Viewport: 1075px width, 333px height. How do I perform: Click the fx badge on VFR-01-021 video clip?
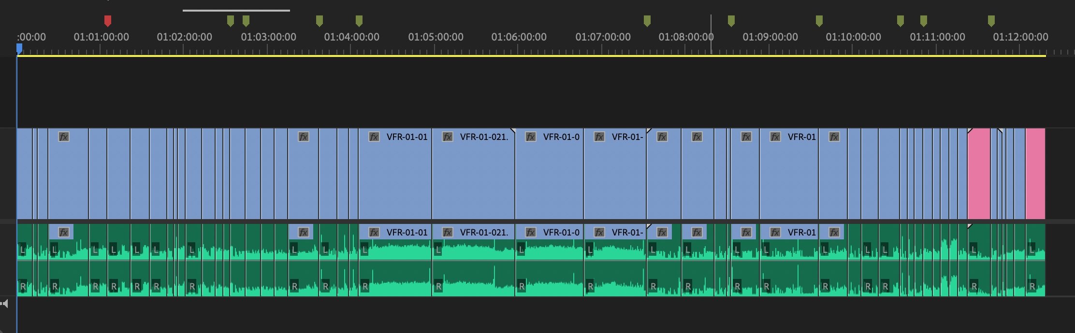click(x=448, y=137)
